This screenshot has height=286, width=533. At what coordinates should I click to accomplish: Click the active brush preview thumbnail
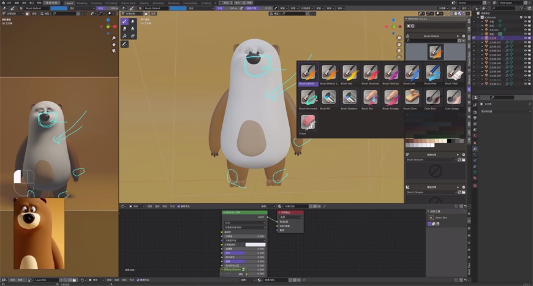(x=435, y=52)
